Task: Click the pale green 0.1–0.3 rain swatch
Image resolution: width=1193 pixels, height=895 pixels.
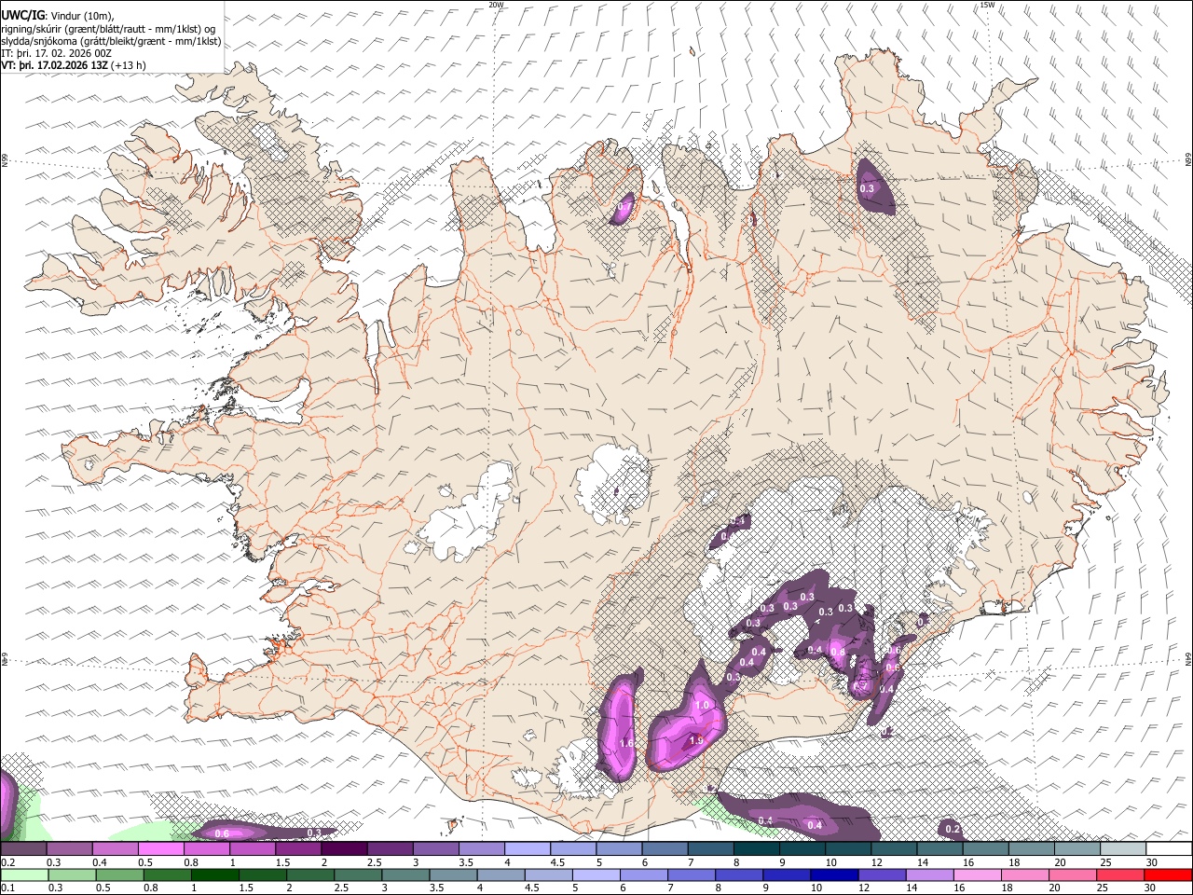Action: [24, 875]
